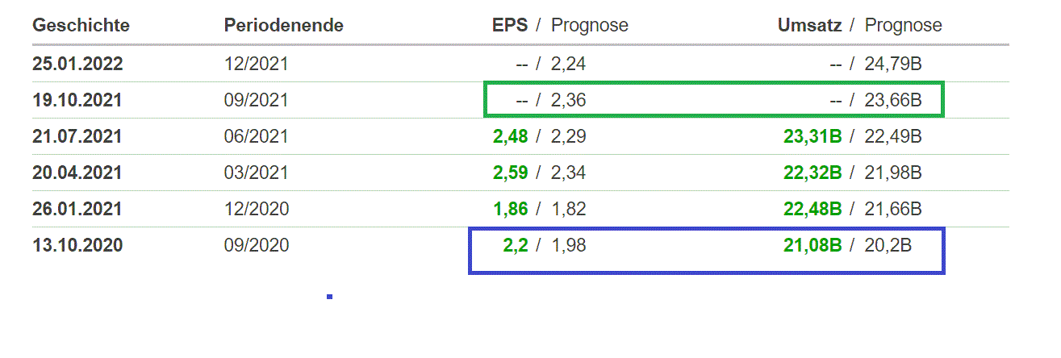Image resolution: width=1061 pixels, height=358 pixels.
Task: Click the 13.10.2020 date entry
Action: click(77, 246)
